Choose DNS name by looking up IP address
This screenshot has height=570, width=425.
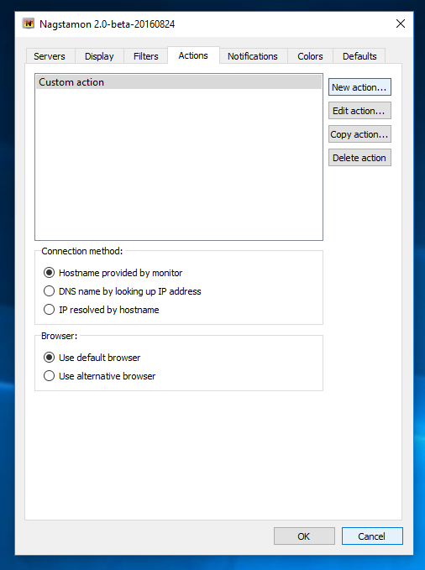pos(123,291)
